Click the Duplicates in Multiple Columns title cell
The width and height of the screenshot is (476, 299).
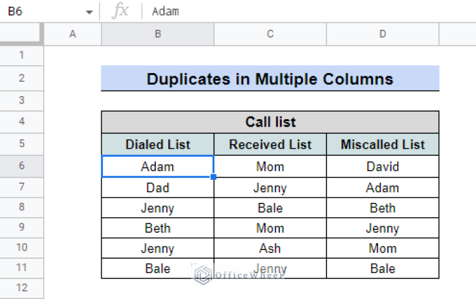point(270,78)
